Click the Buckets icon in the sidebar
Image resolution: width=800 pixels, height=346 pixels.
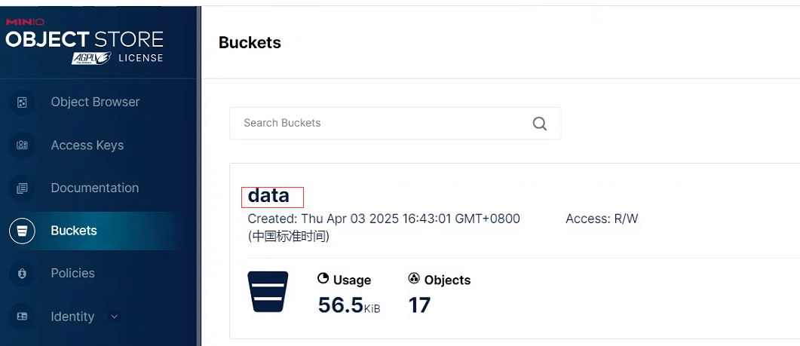[x=22, y=231]
